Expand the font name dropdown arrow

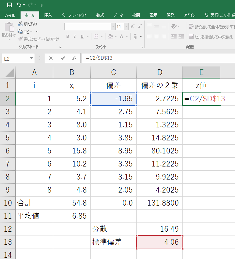click(113, 27)
